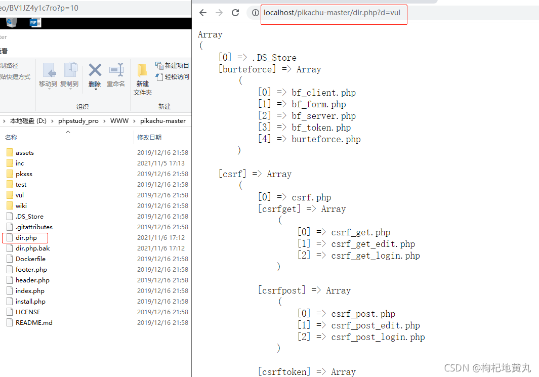Image resolution: width=539 pixels, height=377 pixels.
Task: Select the vul folder
Action: (20, 195)
